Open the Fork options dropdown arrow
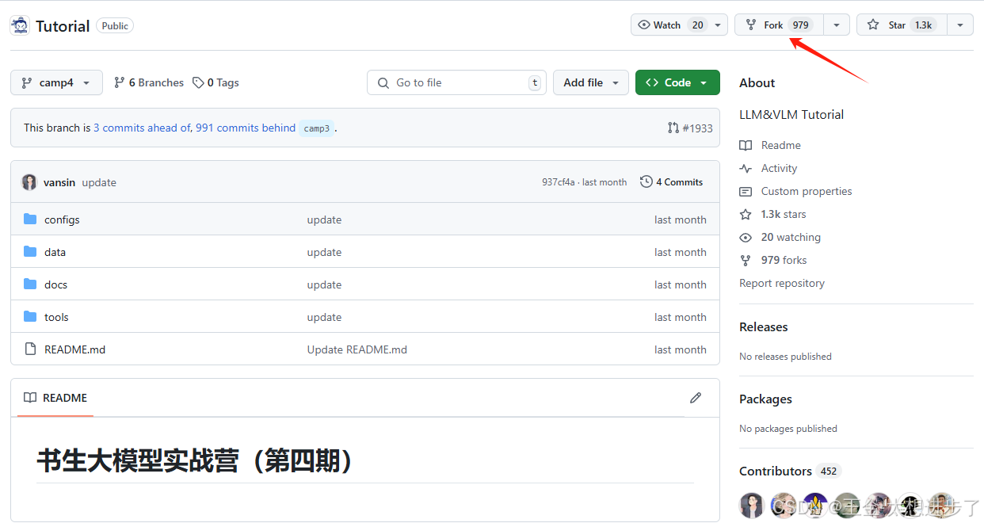 point(837,25)
